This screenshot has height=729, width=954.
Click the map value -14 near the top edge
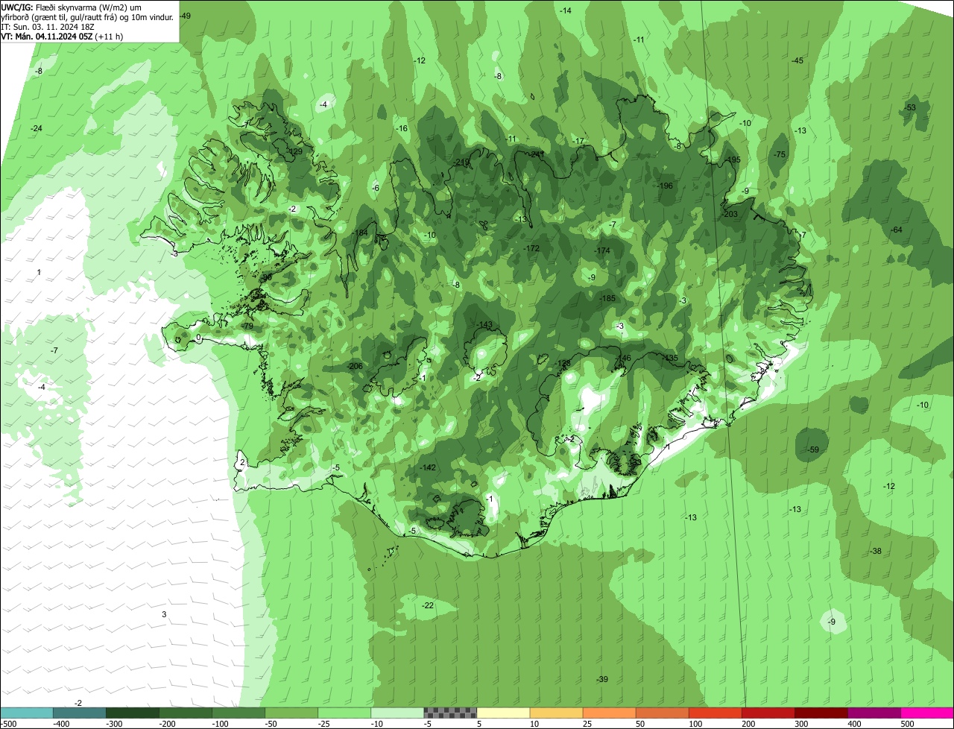[566, 10]
